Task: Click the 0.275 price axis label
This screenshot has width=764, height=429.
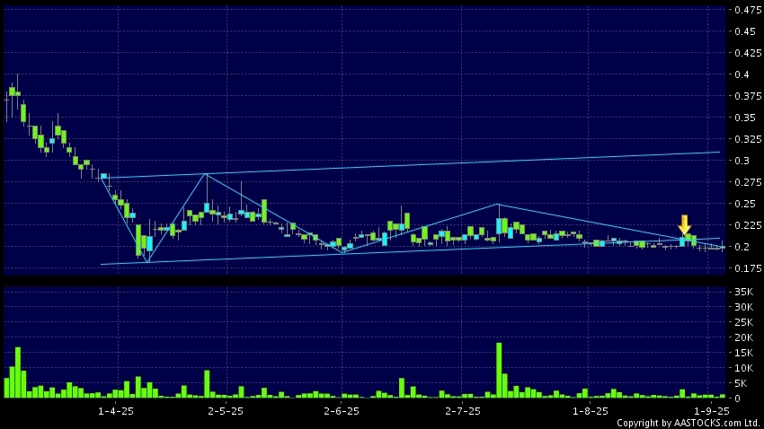Action: [x=748, y=182]
